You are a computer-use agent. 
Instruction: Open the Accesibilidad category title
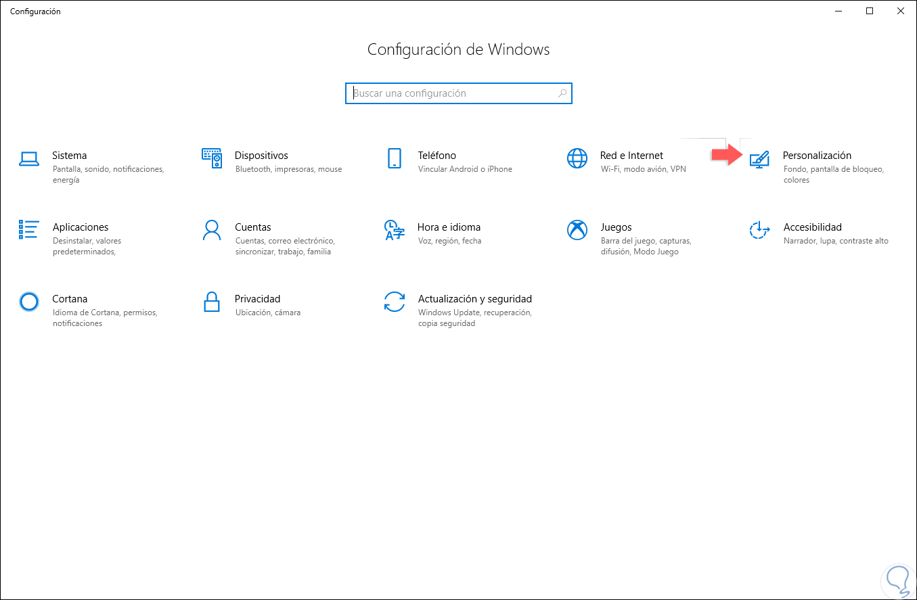(x=813, y=227)
